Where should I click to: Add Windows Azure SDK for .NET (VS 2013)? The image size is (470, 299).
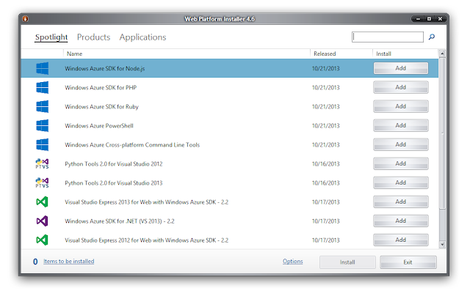tap(401, 221)
